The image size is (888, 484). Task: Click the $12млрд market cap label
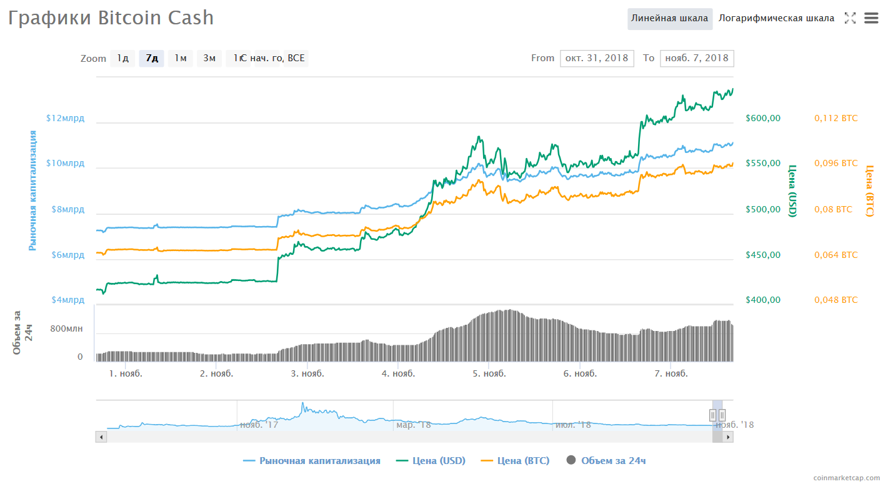(65, 118)
